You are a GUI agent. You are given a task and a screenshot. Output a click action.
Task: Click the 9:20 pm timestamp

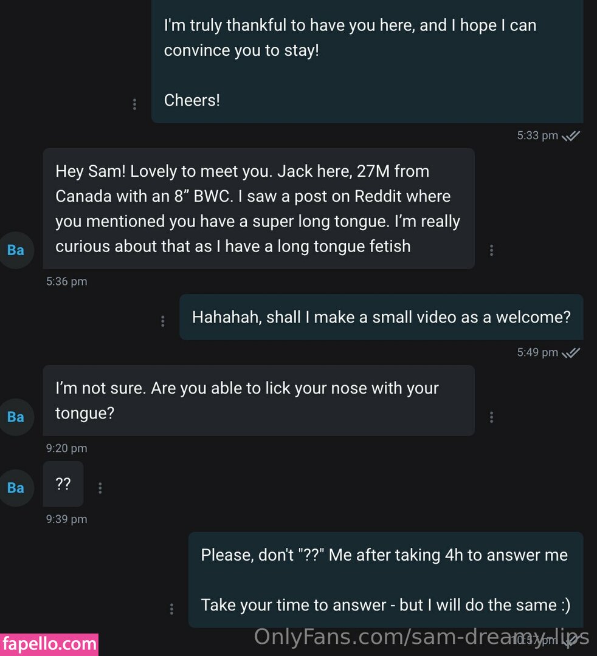pos(67,449)
